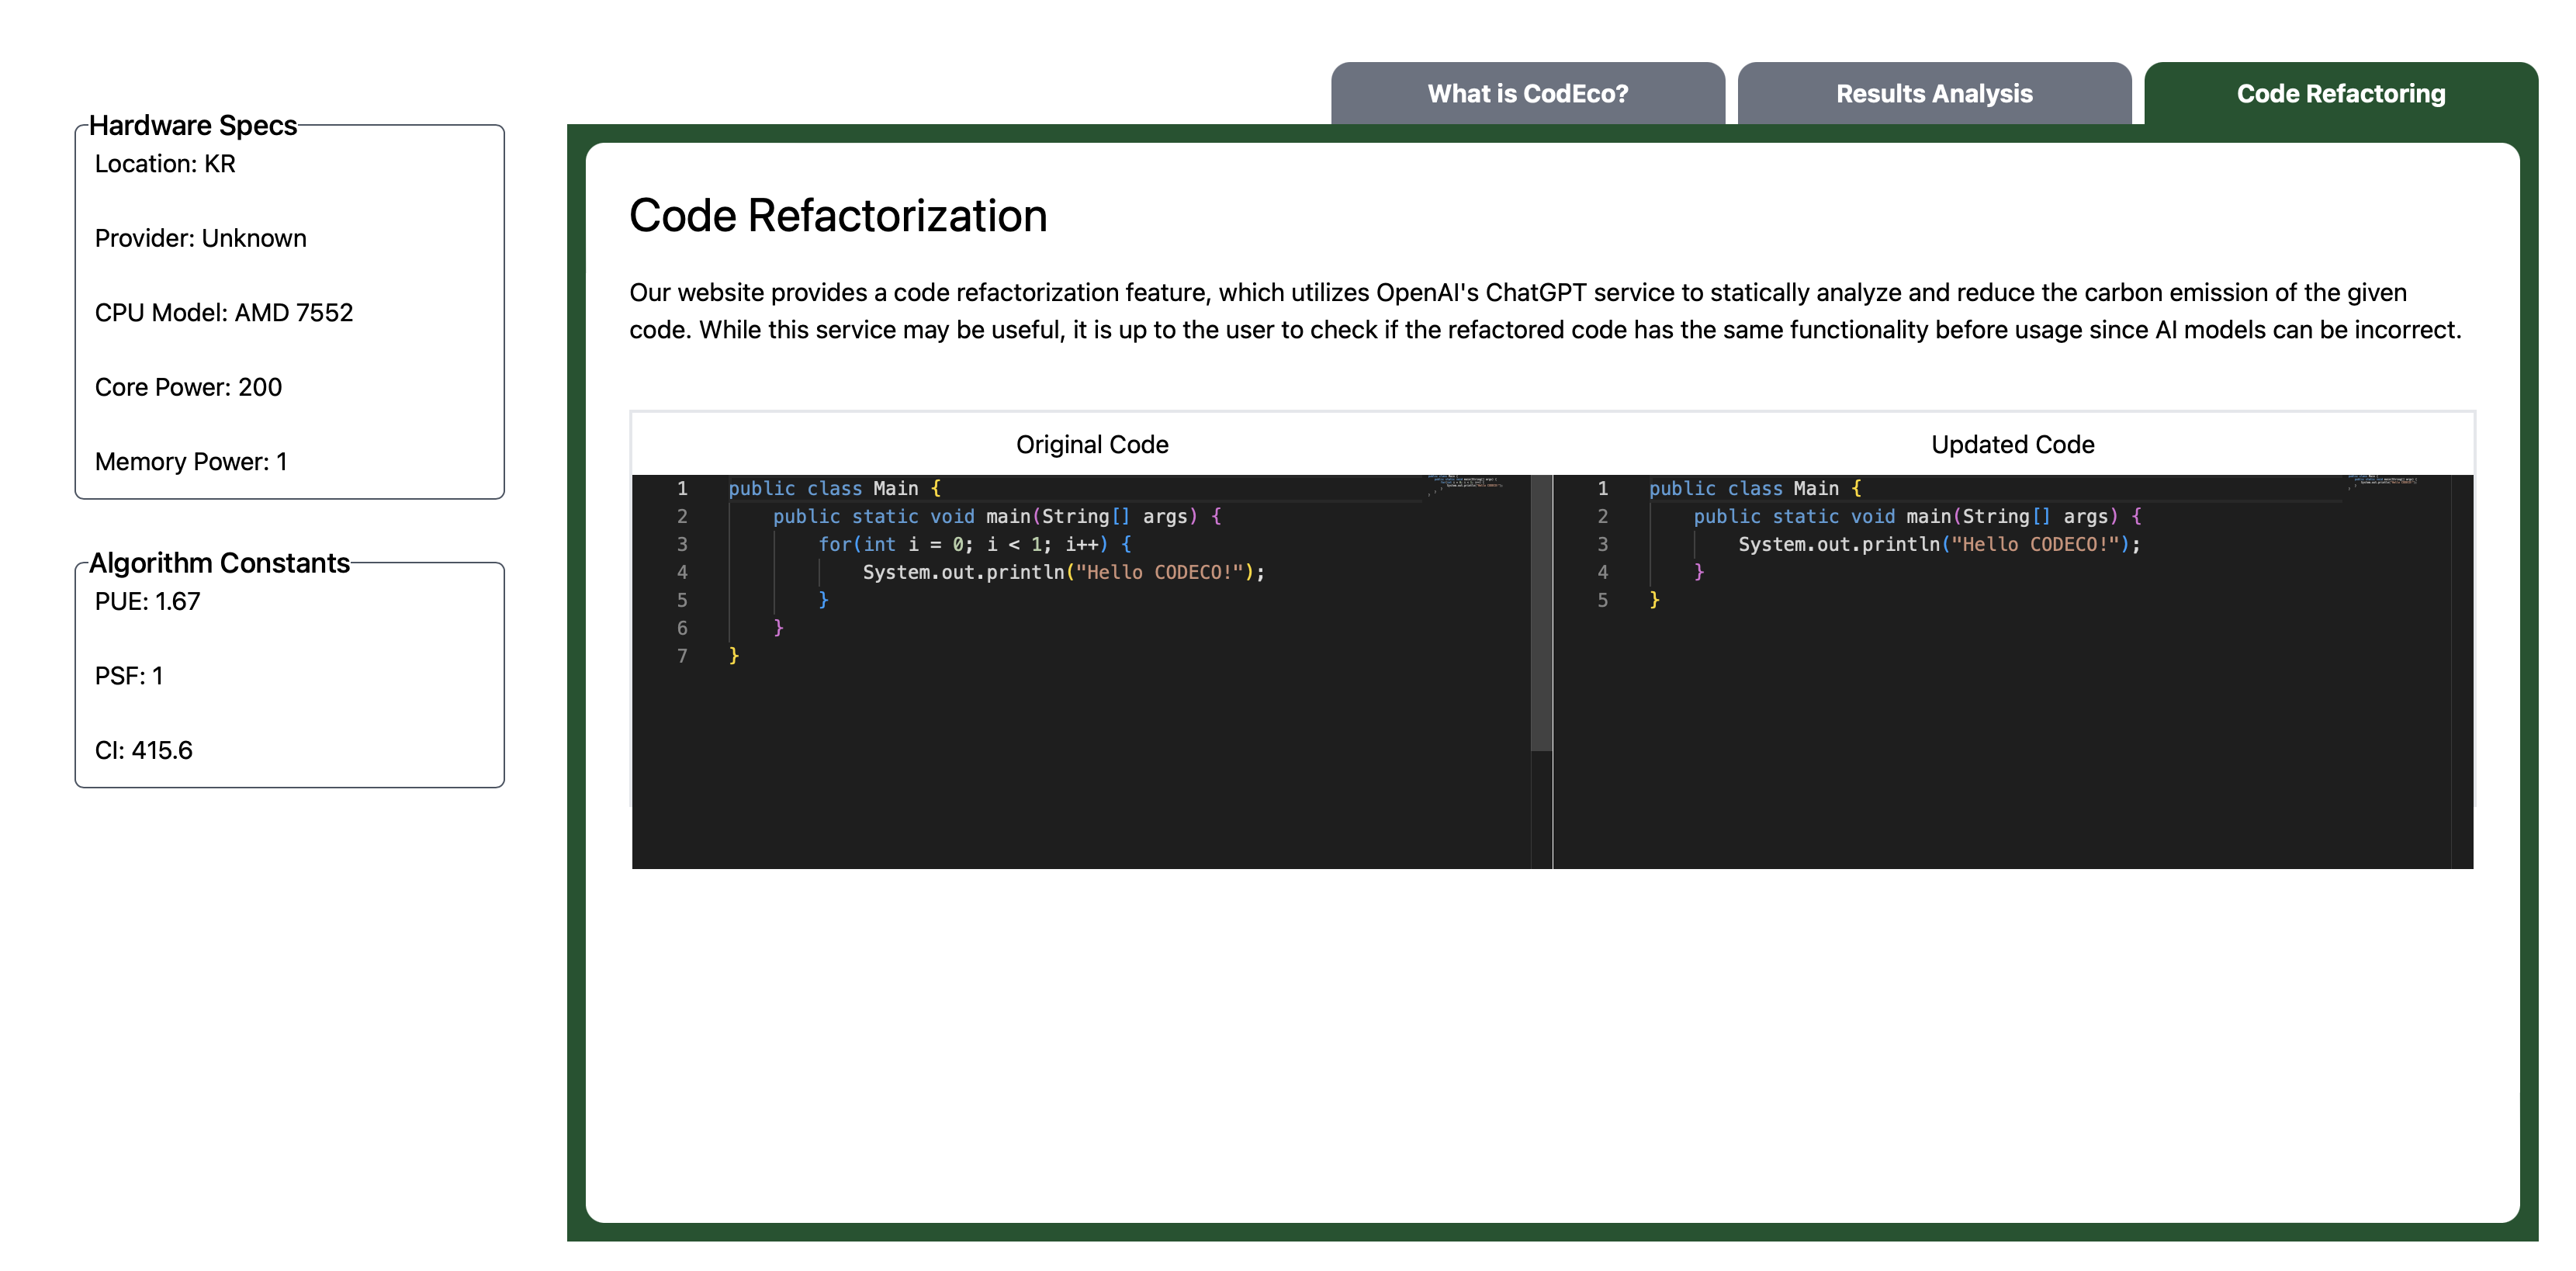2576x1271 pixels.
Task: Click the Algorithm Constants legend title
Action: pyautogui.click(x=219, y=563)
